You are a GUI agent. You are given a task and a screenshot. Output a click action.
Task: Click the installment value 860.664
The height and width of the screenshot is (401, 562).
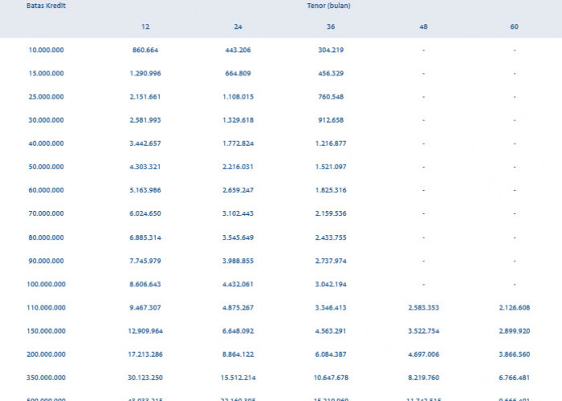(145, 50)
